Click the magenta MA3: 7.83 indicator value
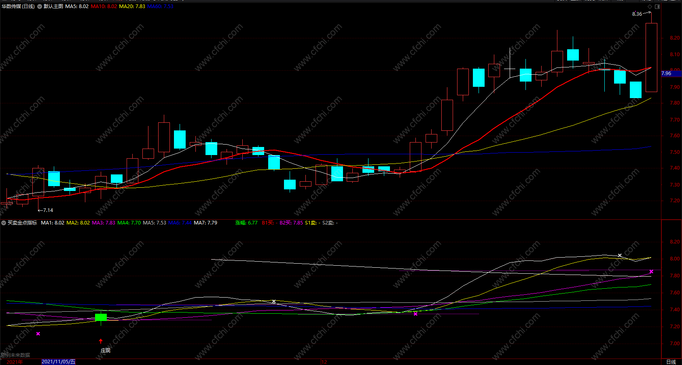The image size is (682, 365). coord(104,223)
